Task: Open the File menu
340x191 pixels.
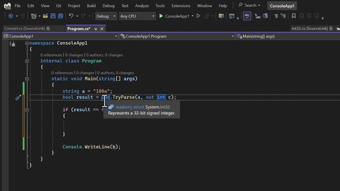Action: [18, 6]
